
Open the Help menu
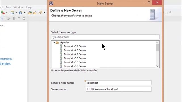[x=29, y=7]
